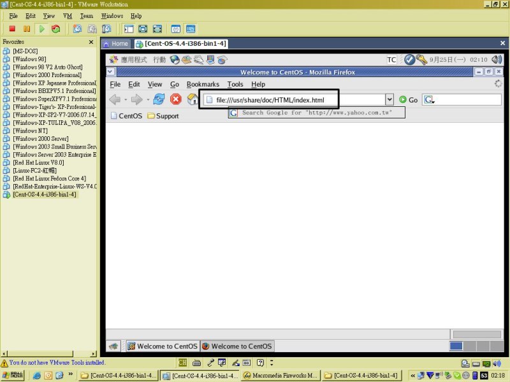Open the VMware Snapshot Manager icon
Viewport: 510px width, 382px height.
click(106, 29)
